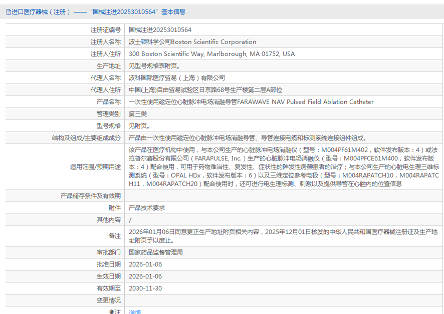Click the 变更情况 label
The height and width of the screenshot is (314, 444).
[109, 300]
